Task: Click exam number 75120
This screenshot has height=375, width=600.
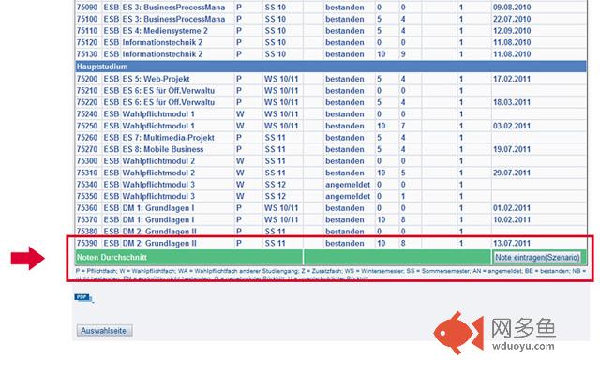Action: coord(87,42)
